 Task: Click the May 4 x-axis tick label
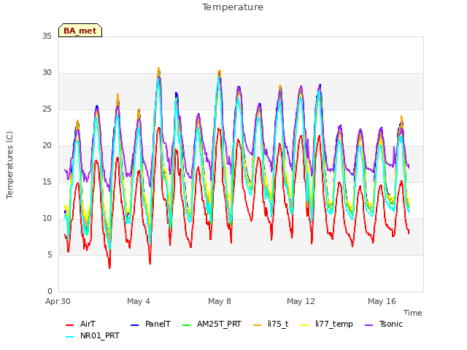(x=139, y=301)
